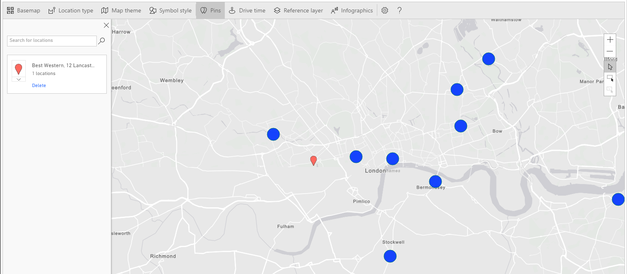Close the Pins panel
Image resolution: width=627 pixels, height=274 pixels.
pyautogui.click(x=106, y=25)
